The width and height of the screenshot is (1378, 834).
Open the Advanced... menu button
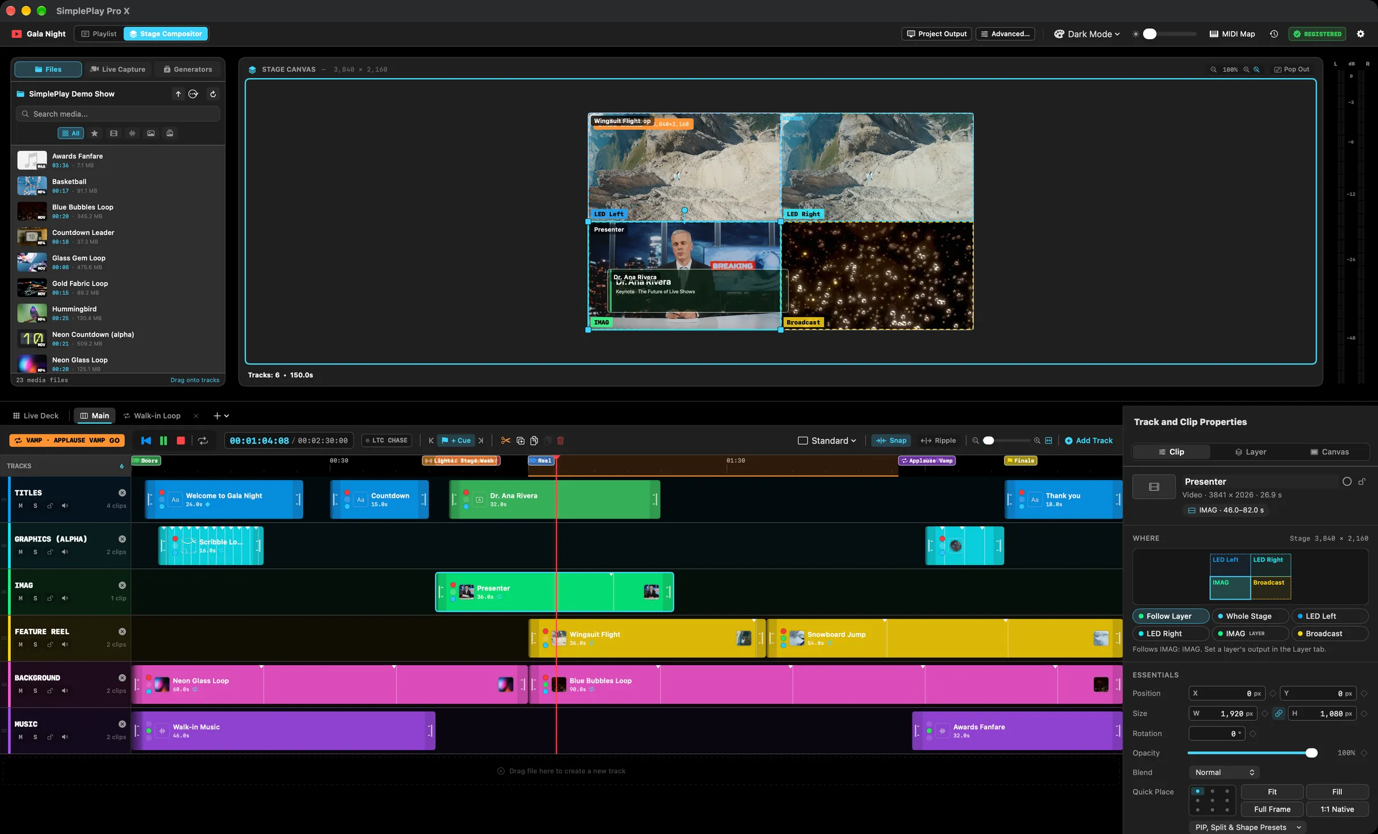[x=1005, y=34]
